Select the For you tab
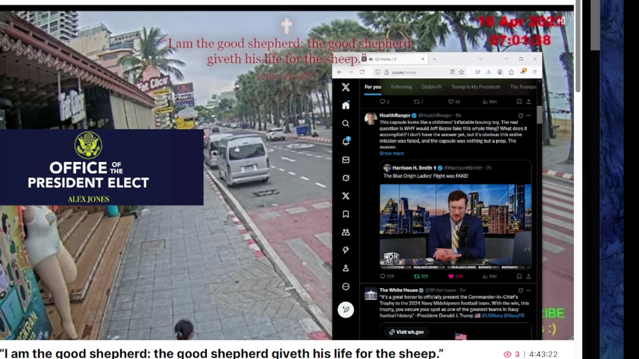The width and height of the screenshot is (639, 359). click(372, 87)
